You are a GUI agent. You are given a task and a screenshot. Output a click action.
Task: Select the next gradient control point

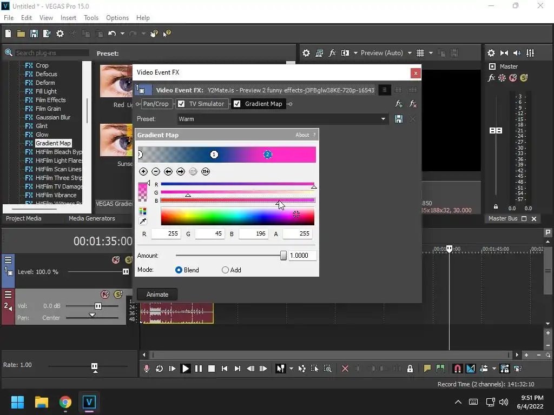click(181, 171)
